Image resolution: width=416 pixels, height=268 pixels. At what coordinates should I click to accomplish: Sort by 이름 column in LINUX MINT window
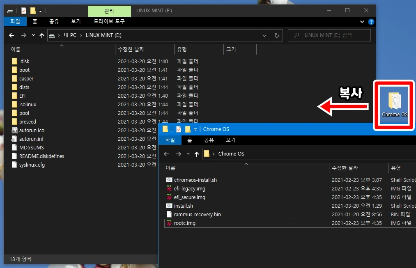click(16, 49)
